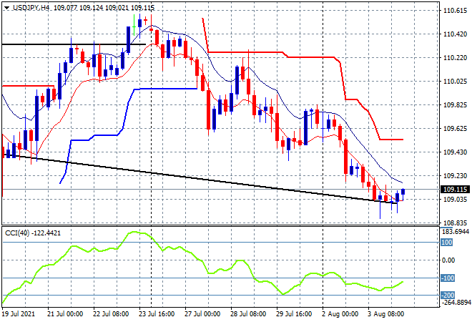
Task: Click the 110.615 price scale value
Action: pyautogui.click(x=455, y=11)
